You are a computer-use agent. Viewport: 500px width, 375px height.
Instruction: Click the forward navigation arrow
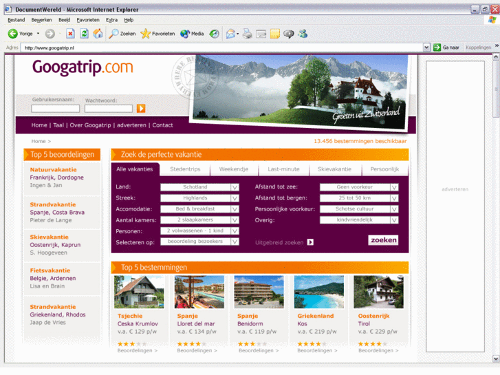coord(50,34)
